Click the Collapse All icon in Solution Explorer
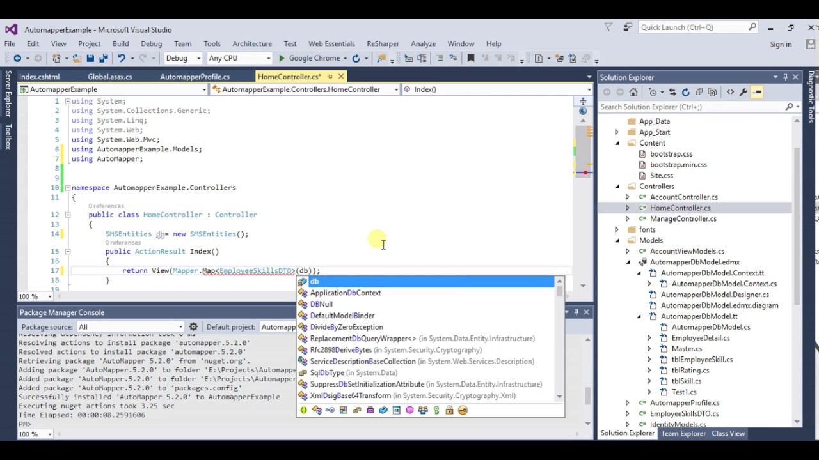 coord(699,92)
